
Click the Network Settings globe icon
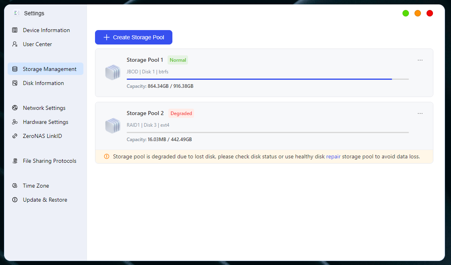point(15,108)
